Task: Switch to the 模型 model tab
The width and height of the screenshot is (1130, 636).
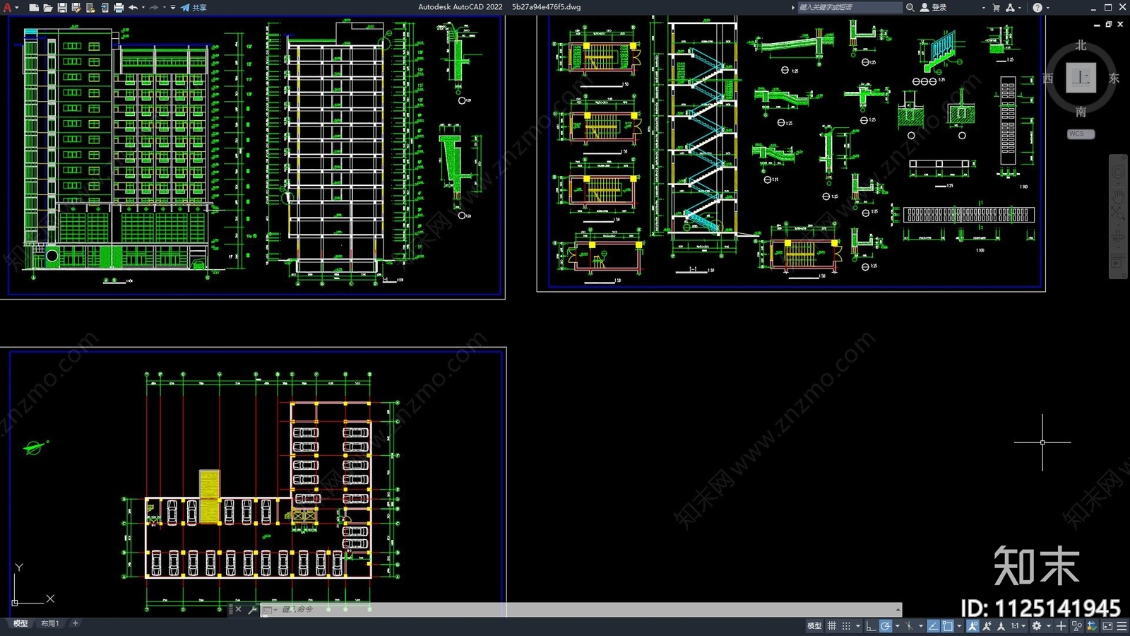Action: 20,623
